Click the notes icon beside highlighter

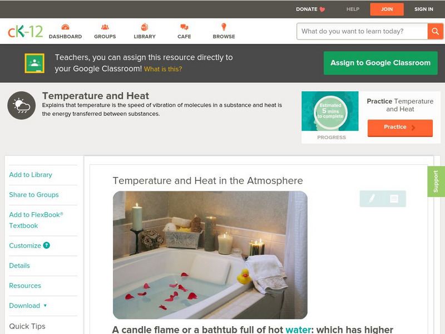(x=394, y=199)
